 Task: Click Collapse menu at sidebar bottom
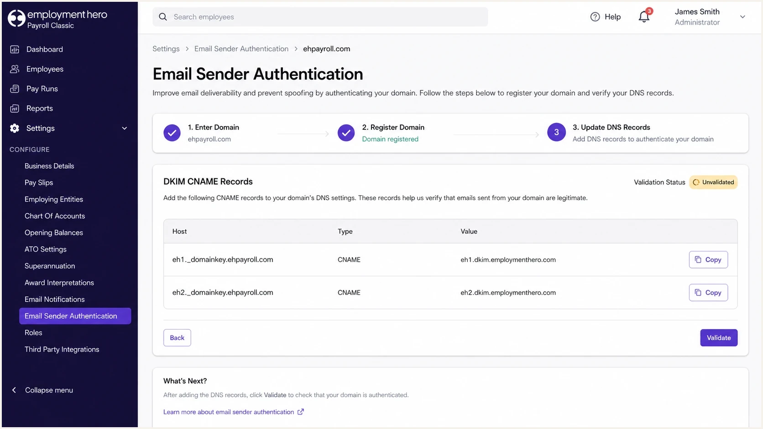[49, 390]
